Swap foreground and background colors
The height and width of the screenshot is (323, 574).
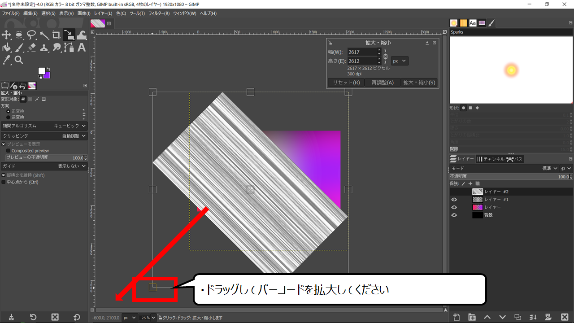(49, 69)
